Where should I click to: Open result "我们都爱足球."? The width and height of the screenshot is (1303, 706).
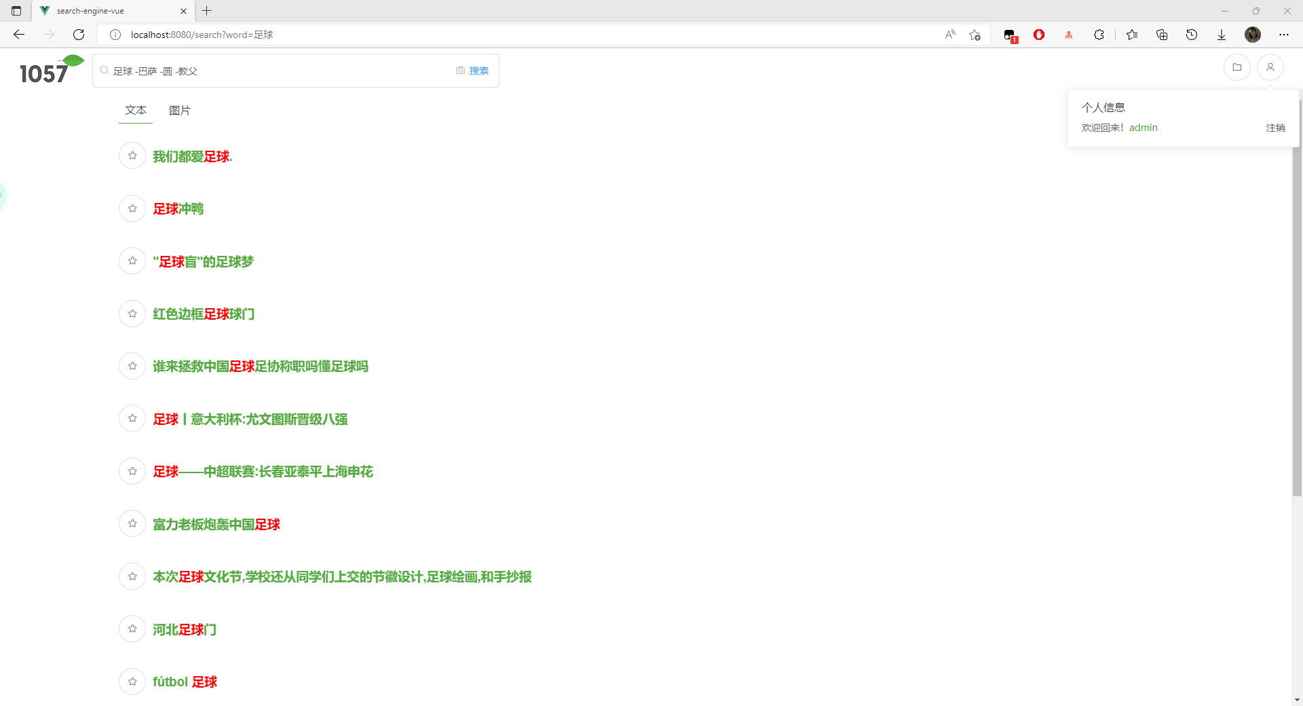click(193, 157)
